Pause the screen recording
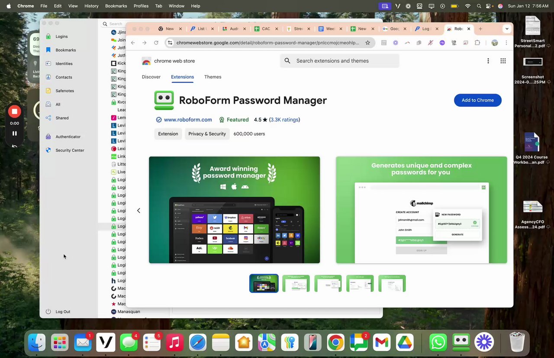The height and width of the screenshot is (358, 554). tap(14, 134)
